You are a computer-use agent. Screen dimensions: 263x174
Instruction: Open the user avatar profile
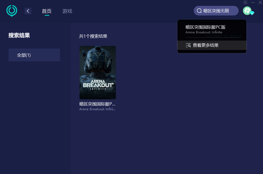(247, 11)
